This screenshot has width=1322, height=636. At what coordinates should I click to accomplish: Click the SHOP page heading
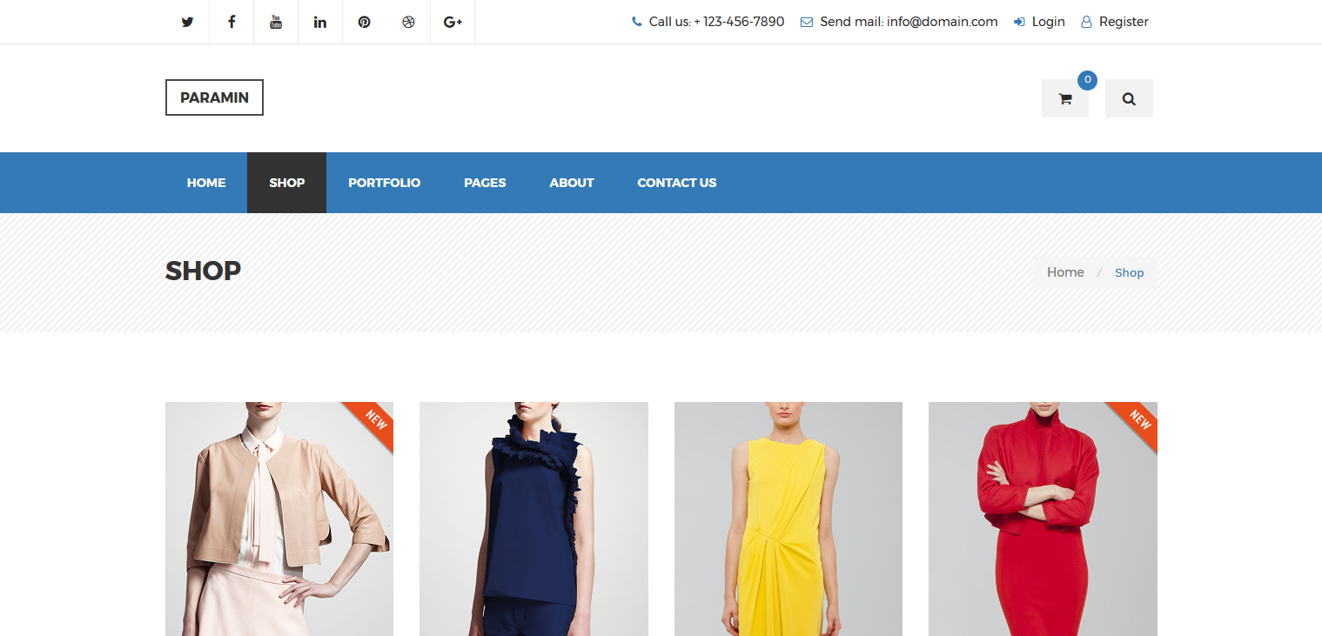203,271
